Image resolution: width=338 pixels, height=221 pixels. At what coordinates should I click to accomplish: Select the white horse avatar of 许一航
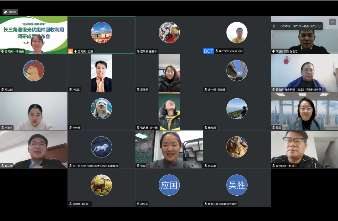101,147
